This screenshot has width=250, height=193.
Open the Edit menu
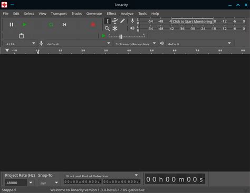click(x=16, y=14)
